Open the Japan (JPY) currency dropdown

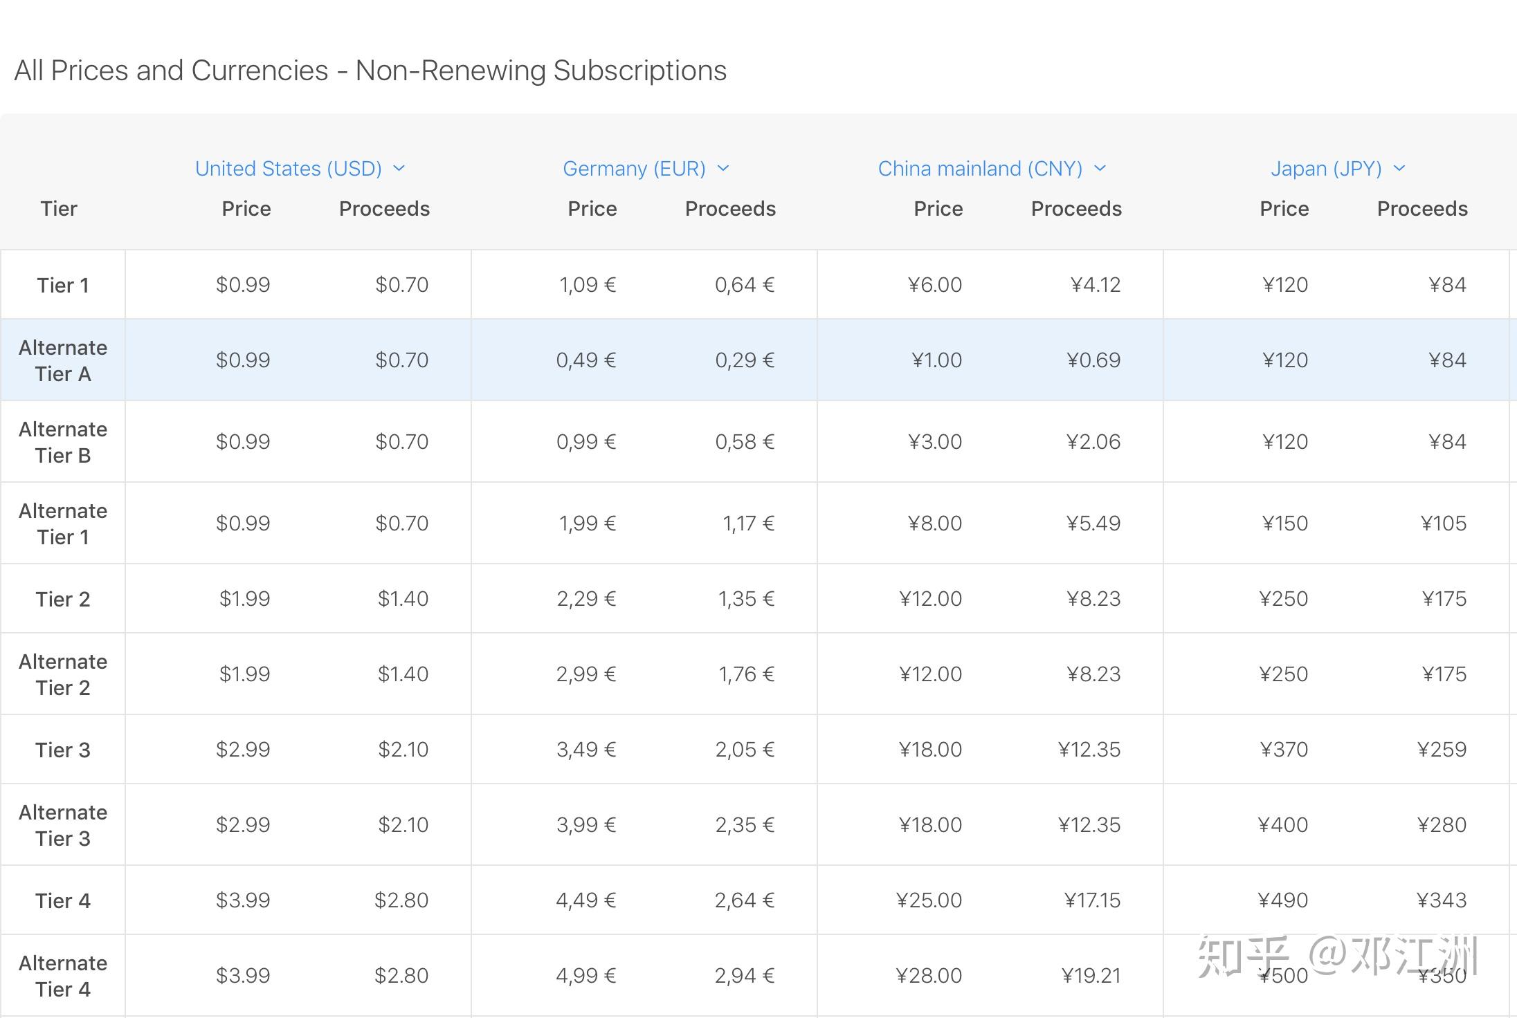point(1326,169)
